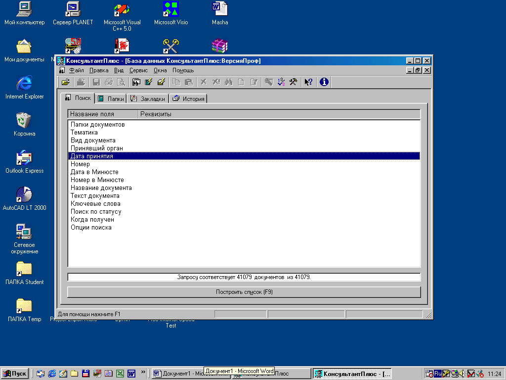Select the Номер в Минюсте row

coord(244,180)
